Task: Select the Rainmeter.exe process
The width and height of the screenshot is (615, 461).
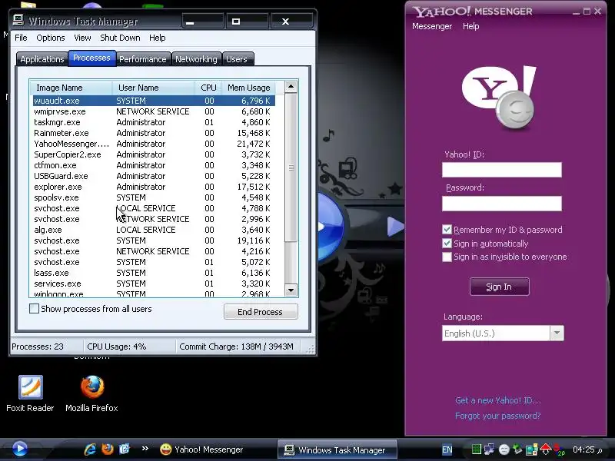Action: point(154,133)
